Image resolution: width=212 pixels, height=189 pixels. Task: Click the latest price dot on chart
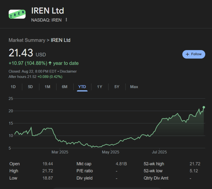click(204, 107)
